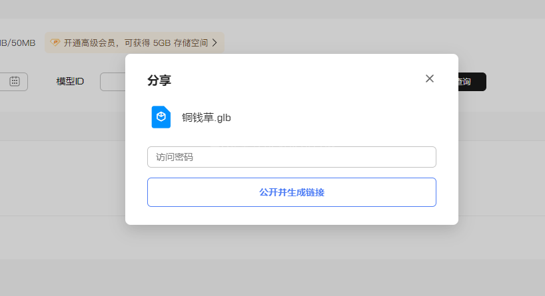Viewport: 545px width, 296px height.
Task: Close the 分享 dialog with the X icon
Action: (430, 78)
